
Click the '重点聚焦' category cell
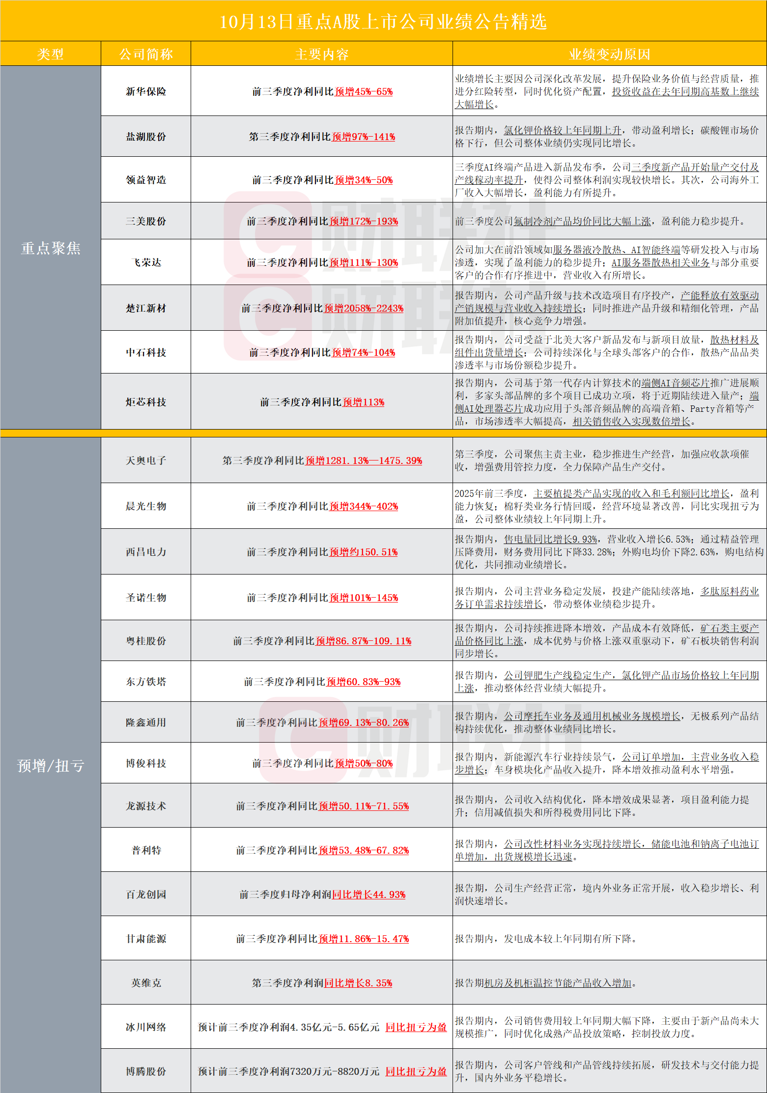point(51,248)
